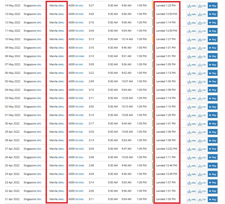This screenshot has height=204, width=225.
Task: Play the 14 May 2022 flight track
Action: point(213,6)
